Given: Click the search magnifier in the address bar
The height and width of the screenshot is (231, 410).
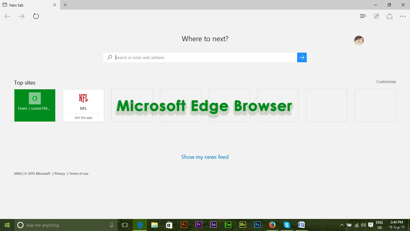Looking at the screenshot, I should (110, 57).
